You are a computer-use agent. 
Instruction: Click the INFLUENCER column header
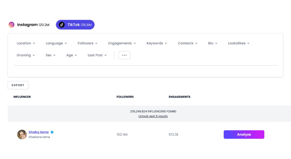(22, 97)
